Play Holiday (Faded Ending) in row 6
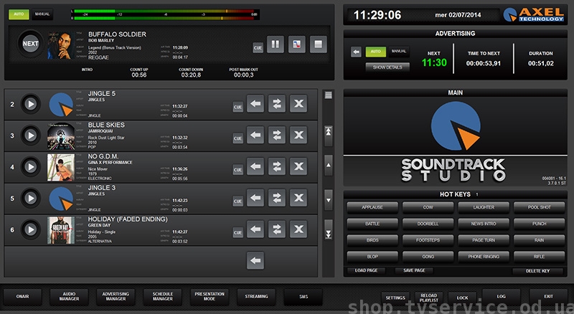This screenshot has width=574, height=314. 31,229
